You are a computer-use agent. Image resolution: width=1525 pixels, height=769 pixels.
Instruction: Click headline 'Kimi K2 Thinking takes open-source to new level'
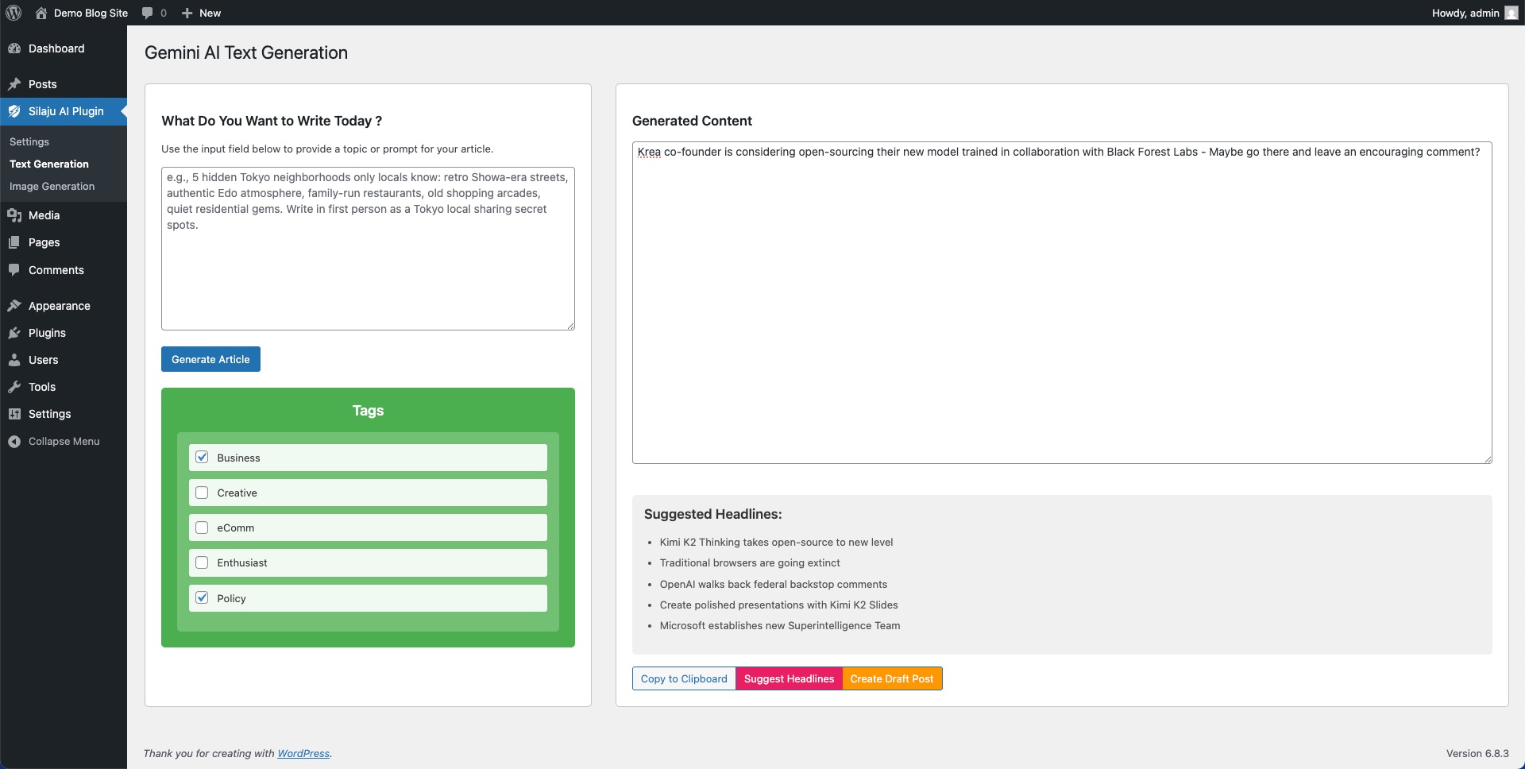(x=776, y=543)
